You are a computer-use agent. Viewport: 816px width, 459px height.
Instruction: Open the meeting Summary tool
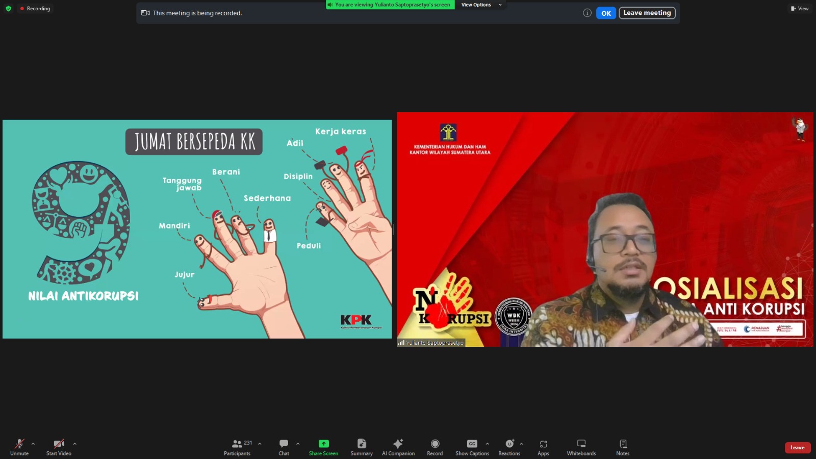pos(362,447)
